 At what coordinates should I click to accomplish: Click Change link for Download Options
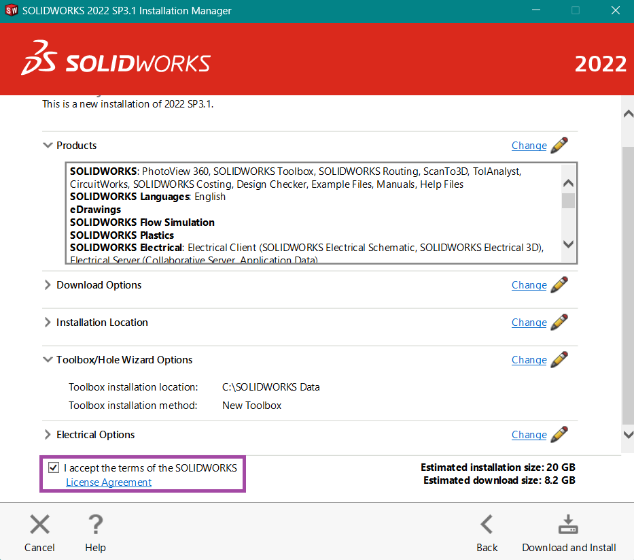[x=529, y=285]
